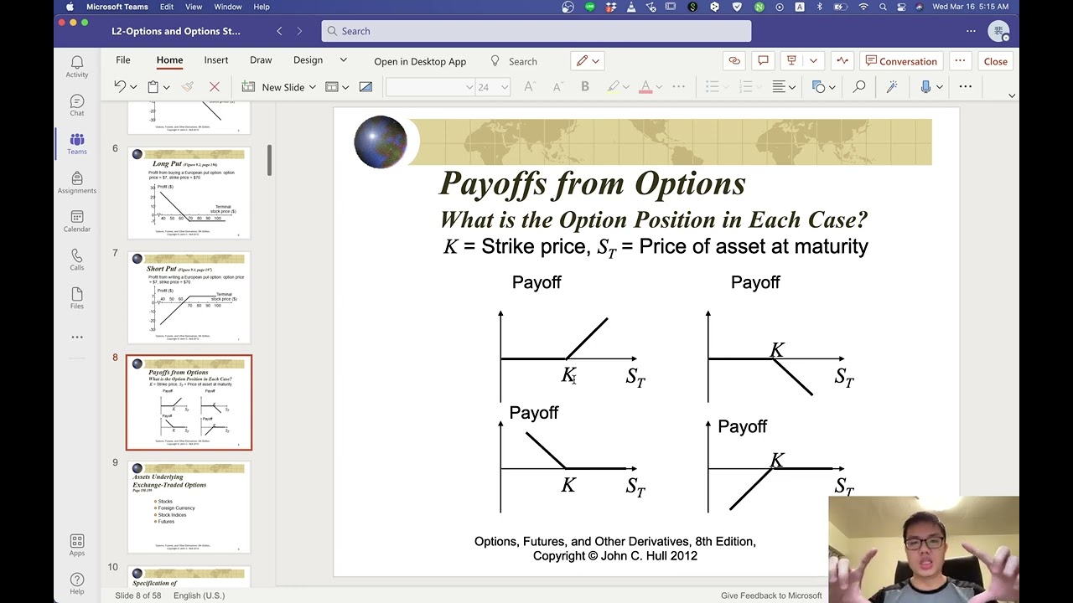Click the Decrease font size icon
Viewport: 1073px width, 603px height.
[x=557, y=86]
